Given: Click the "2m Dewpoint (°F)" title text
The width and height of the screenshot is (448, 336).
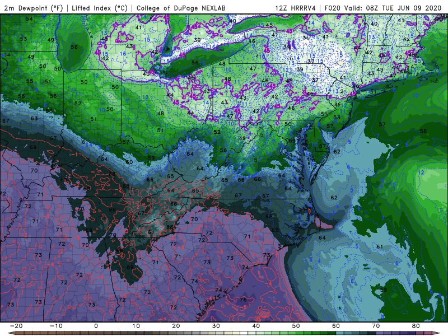Looking at the screenshot, I should click(x=33, y=8).
